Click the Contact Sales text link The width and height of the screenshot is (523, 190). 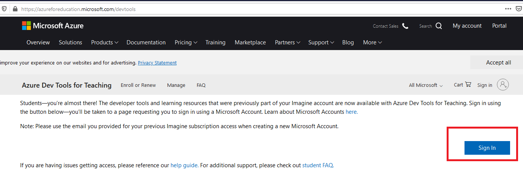[386, 26]
